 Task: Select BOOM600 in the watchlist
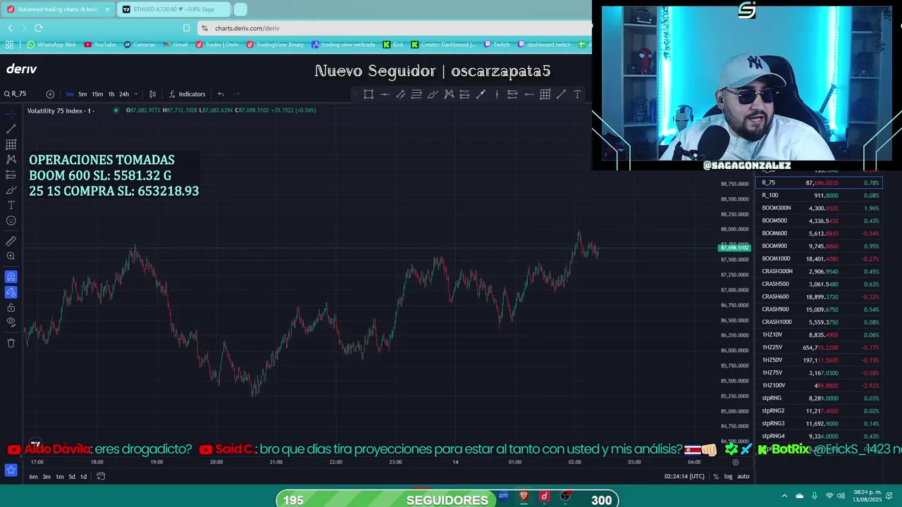(x=820, y=233)
